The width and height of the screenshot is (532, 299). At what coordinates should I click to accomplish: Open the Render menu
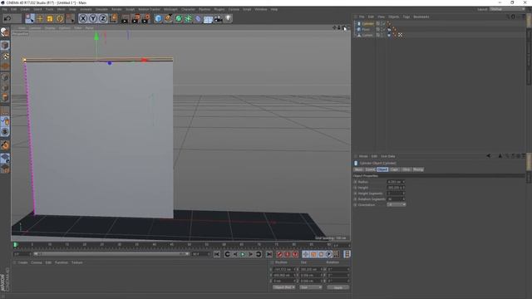click(116, 9)
